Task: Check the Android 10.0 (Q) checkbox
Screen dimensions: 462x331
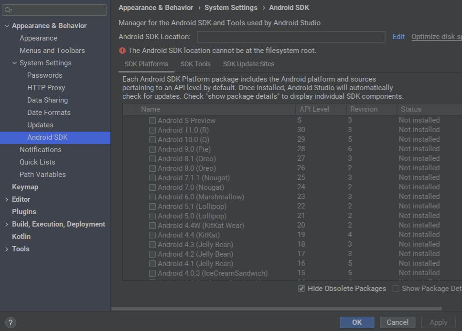Action: coord(152,140)
